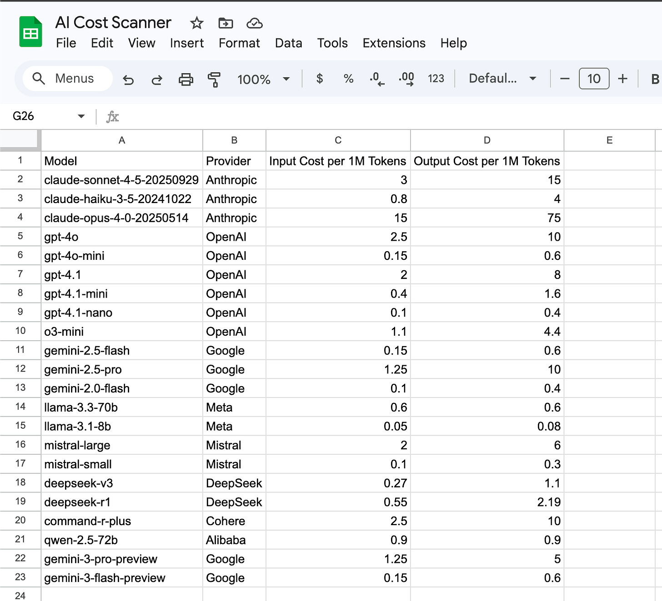662x601 pixels.
Task: Open the Tools menu
Action: click(332, 43)
